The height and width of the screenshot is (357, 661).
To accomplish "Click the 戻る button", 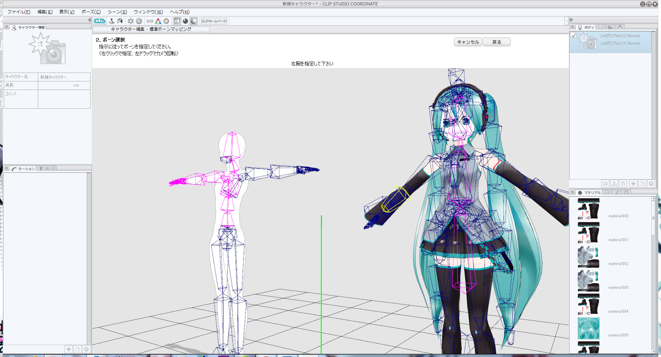I will point(497,42).
